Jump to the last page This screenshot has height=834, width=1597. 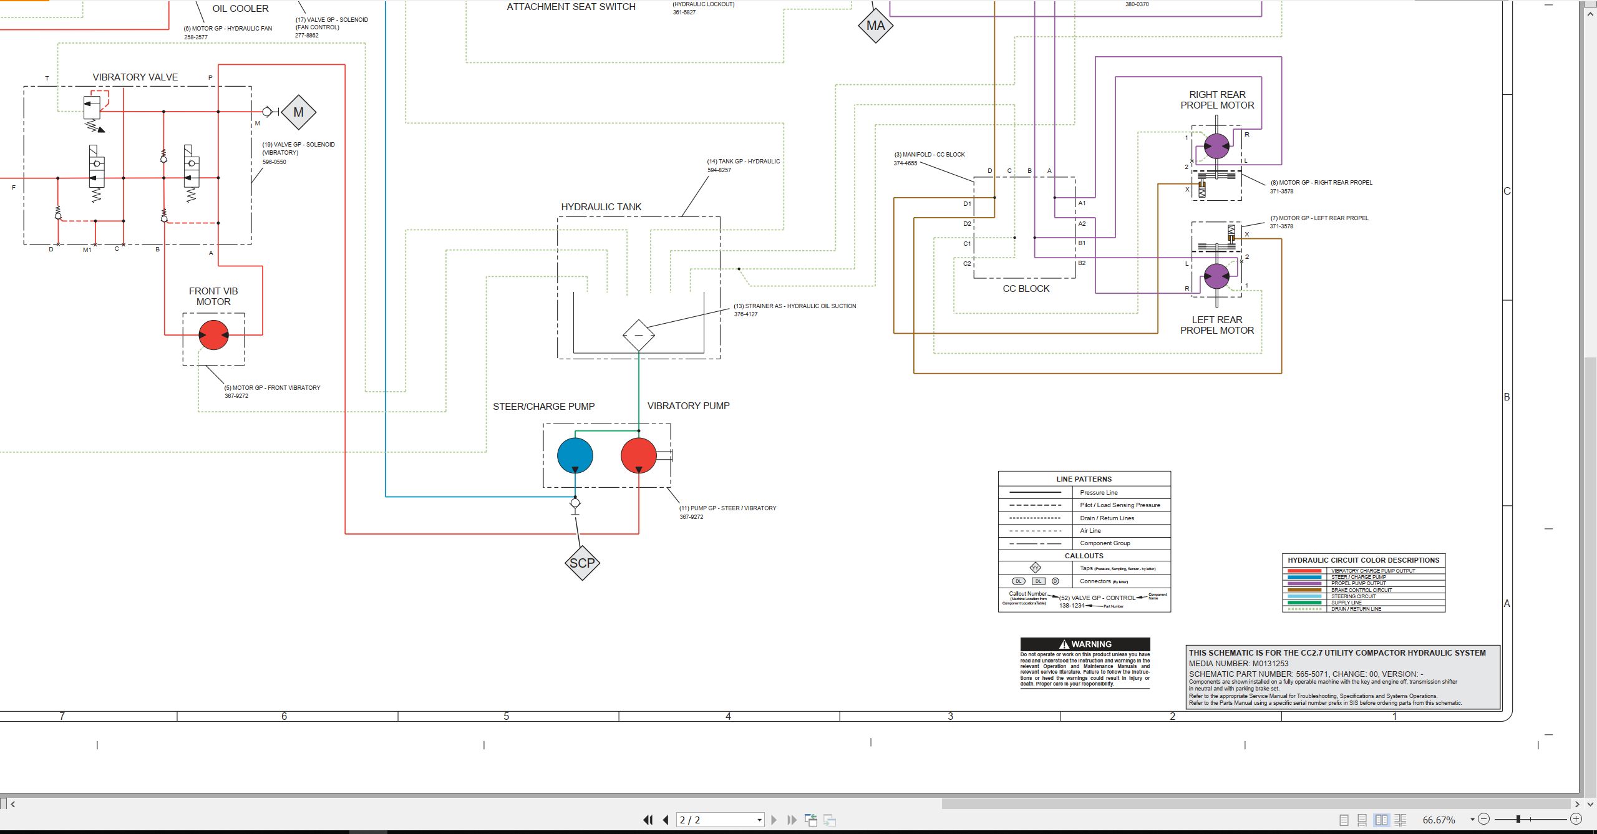(x=792, y=820)
